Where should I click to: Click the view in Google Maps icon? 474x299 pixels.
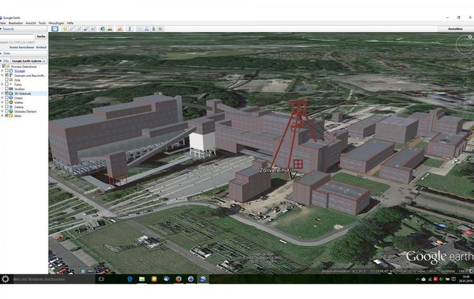(x=161, y=28)
